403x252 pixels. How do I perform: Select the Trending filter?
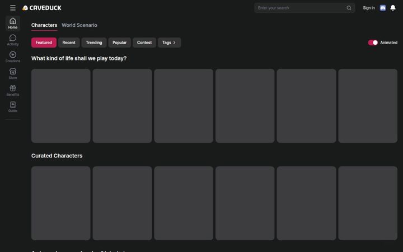coord(94,43)
